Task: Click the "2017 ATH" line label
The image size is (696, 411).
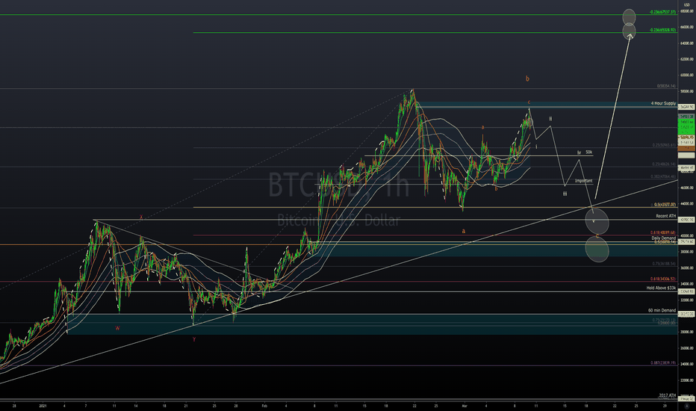Action: [x=667, y=395]
